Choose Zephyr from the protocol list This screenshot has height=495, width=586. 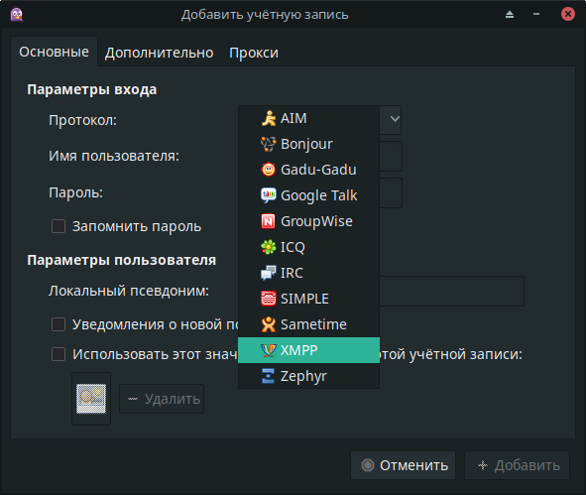click(308, 376)
